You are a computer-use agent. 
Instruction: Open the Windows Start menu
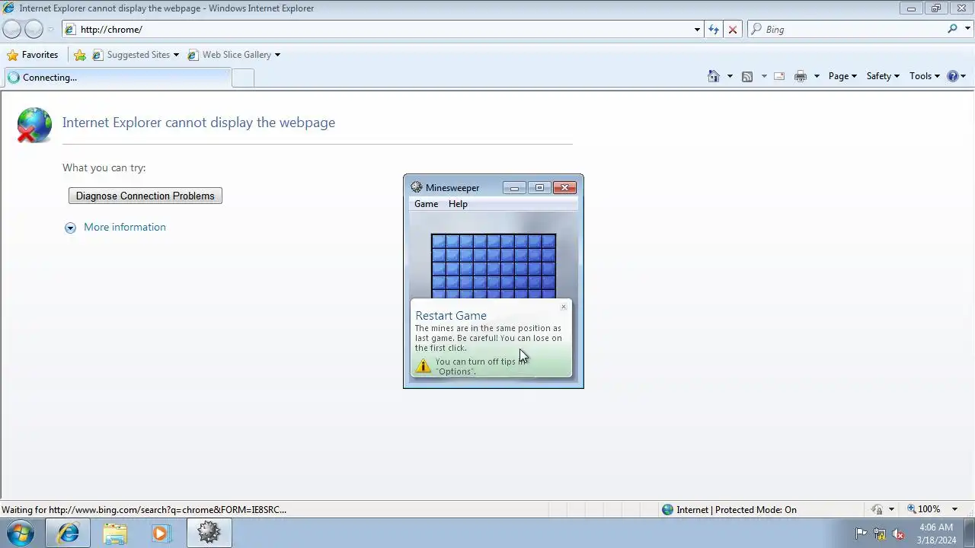pyautogui.click(x=21, y=533)
